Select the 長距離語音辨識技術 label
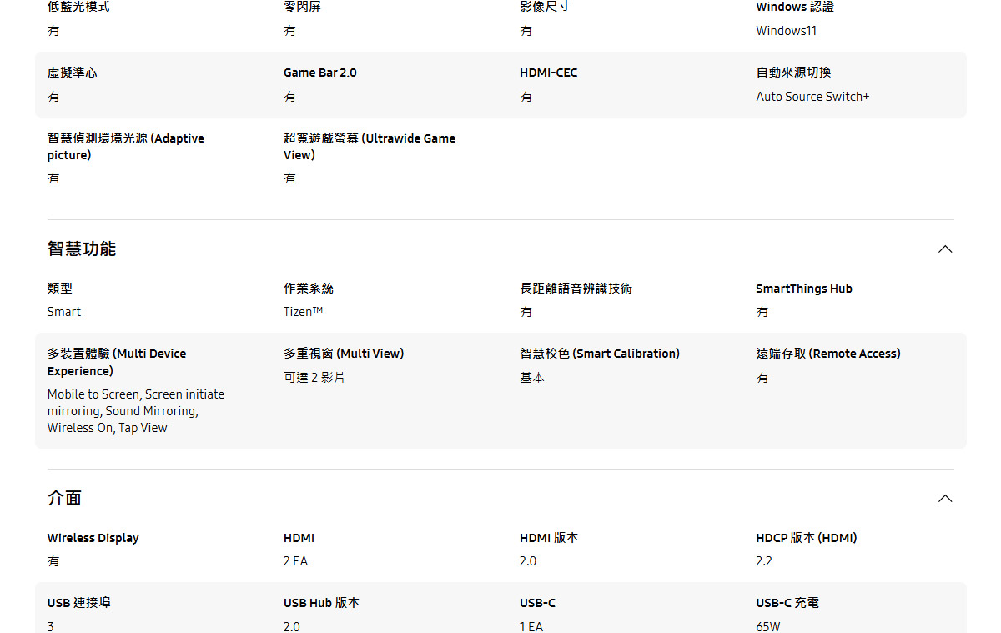Screen dimensions: 1001x633 pos(576,289)
